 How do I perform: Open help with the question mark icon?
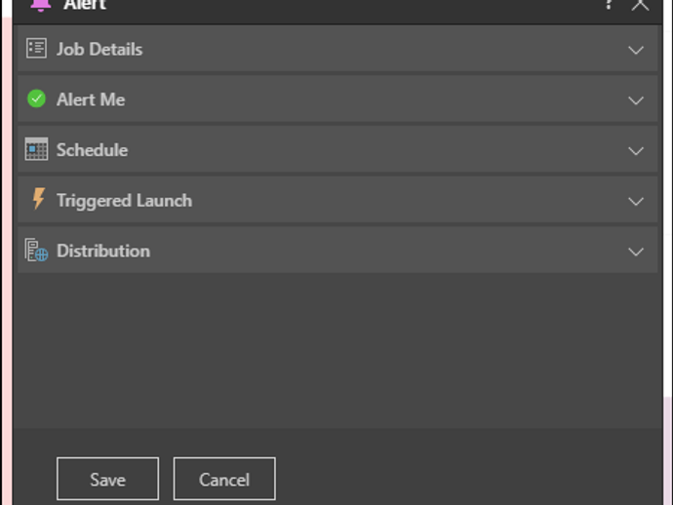pyautogui.click(x=609, y=4)
